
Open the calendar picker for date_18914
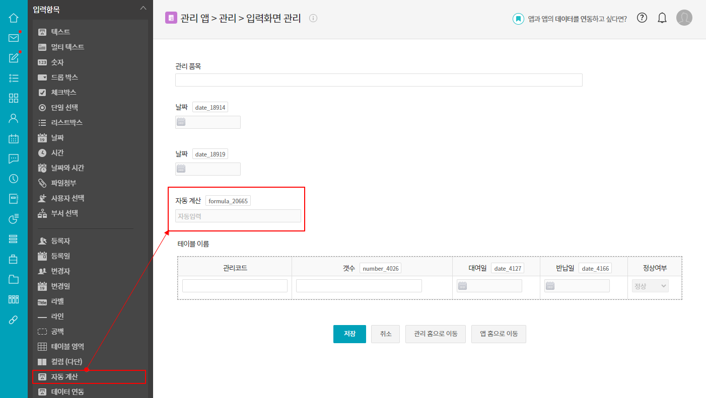[181, 122]
